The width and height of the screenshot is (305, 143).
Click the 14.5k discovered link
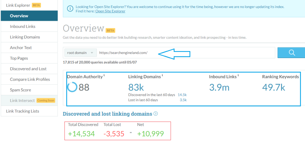click(182, 95)
